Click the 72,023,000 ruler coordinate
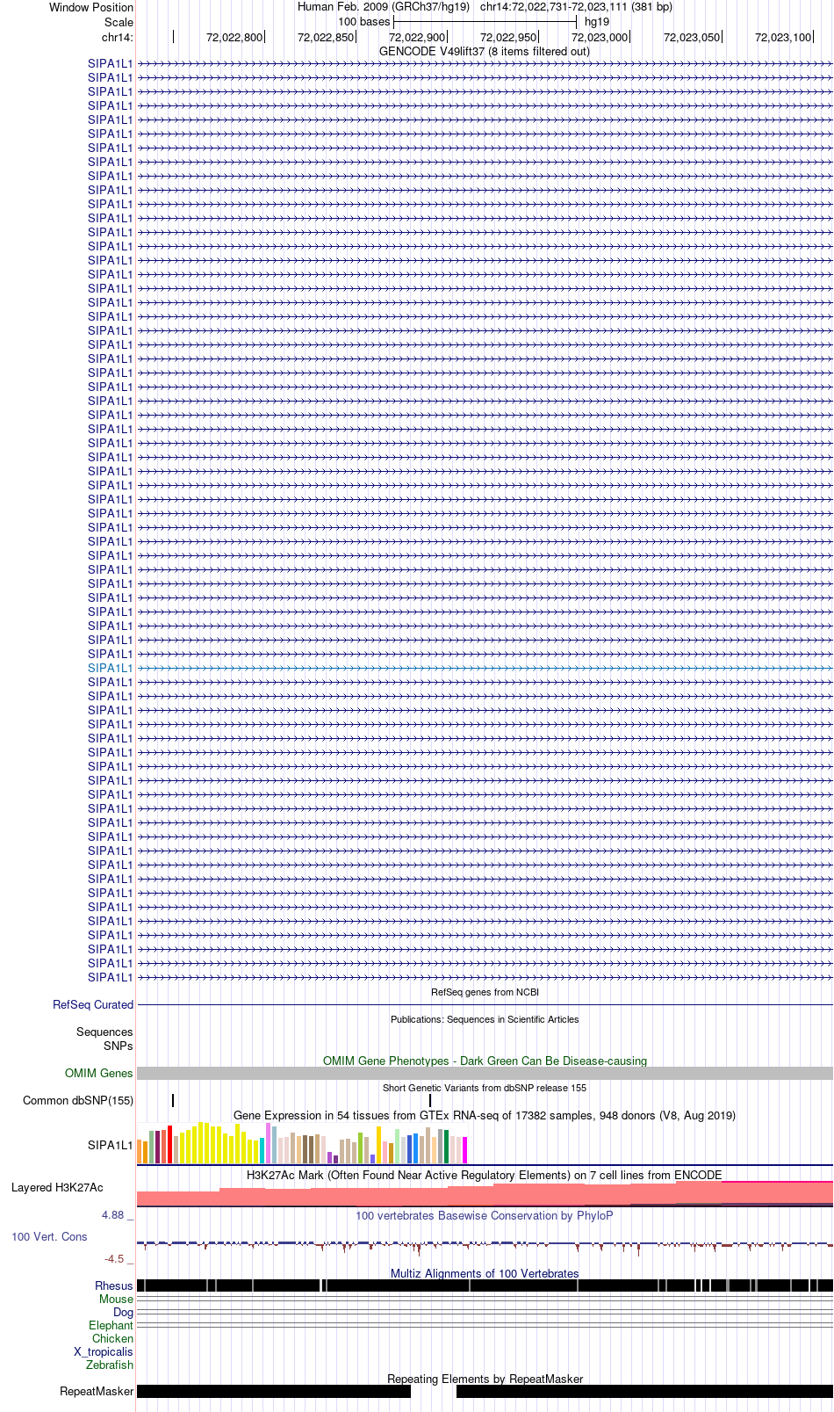 (600, 37)
